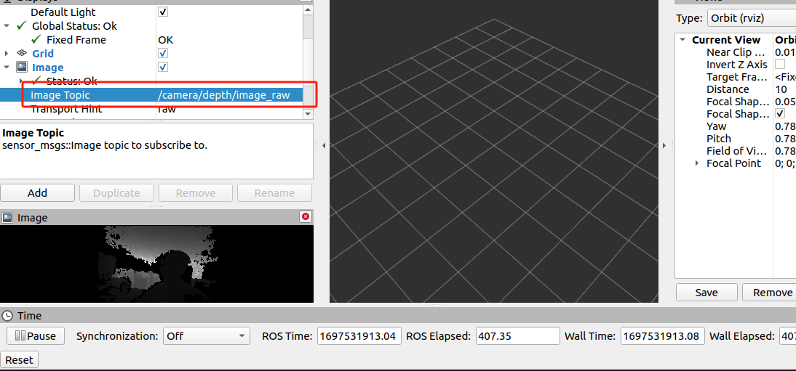Screen dimensions: 796x371
Task: Expand the Focal Point property
Action: click(x=697, y=163)
